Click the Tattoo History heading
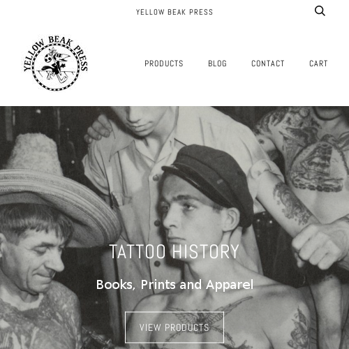 174,251
